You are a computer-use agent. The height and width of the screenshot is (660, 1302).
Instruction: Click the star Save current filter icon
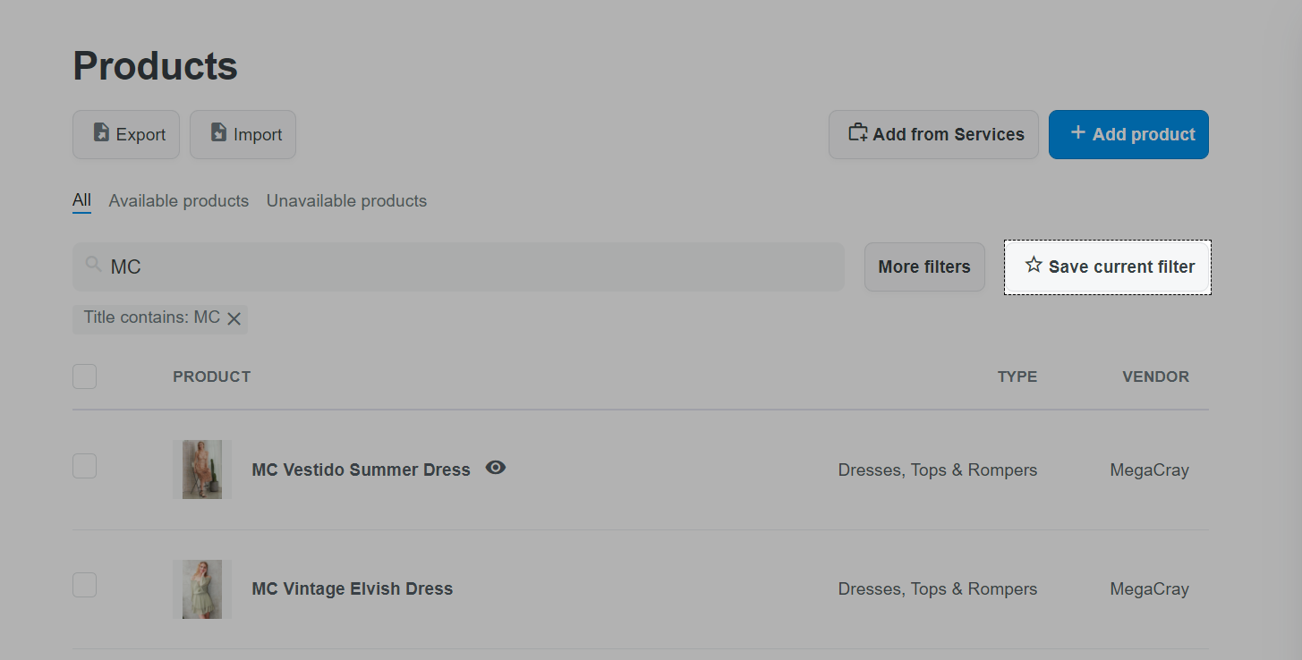1034,266
